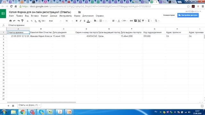Click the horizontal scrollbar thumb

pos(41,102)
